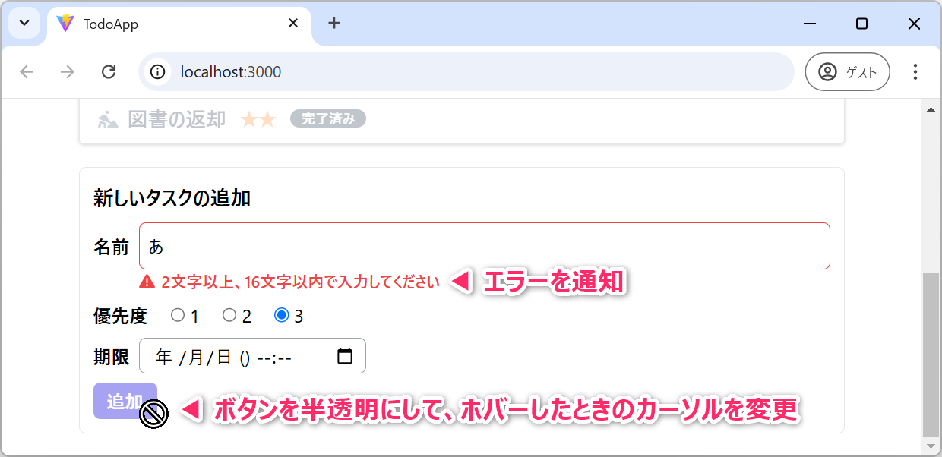Viewport: 942px width, 457px height.
Task: Click the 名前 text input field
Action: pyautogui.click(x=484, y=246)
